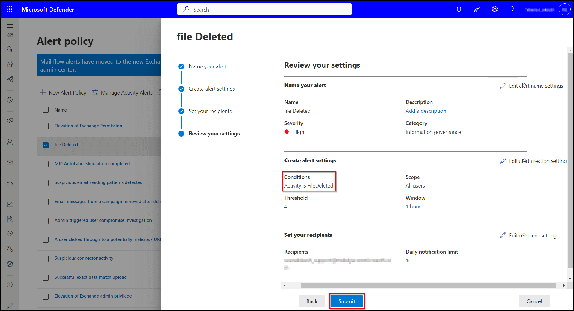574x311 pixels.
Task: Click the Submit button
Action: coord(347,301)
